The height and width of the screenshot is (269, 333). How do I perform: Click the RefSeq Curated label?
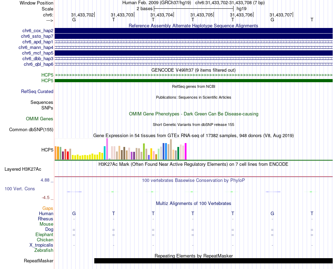tap(37, 92)
